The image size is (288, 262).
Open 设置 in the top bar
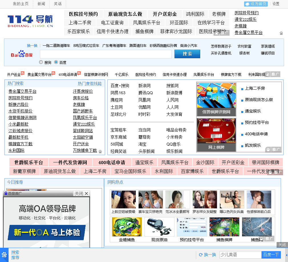tap(276, 4)
